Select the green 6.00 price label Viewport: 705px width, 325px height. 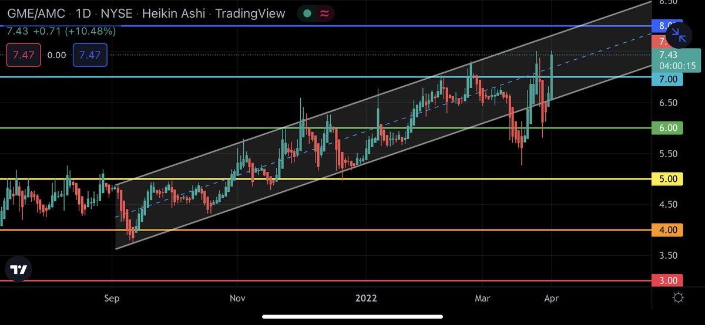pyautogui.click(x=667, y=128)
